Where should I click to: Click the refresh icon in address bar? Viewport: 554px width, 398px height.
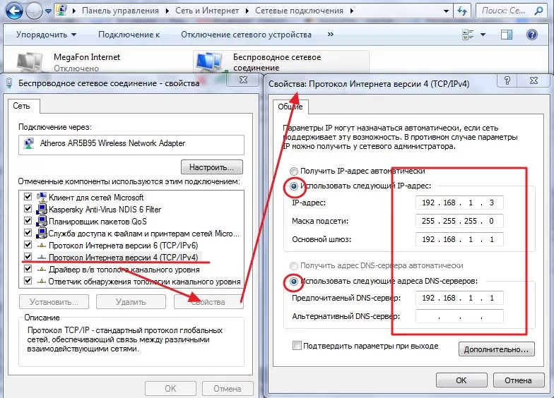[x=462, y=11]
